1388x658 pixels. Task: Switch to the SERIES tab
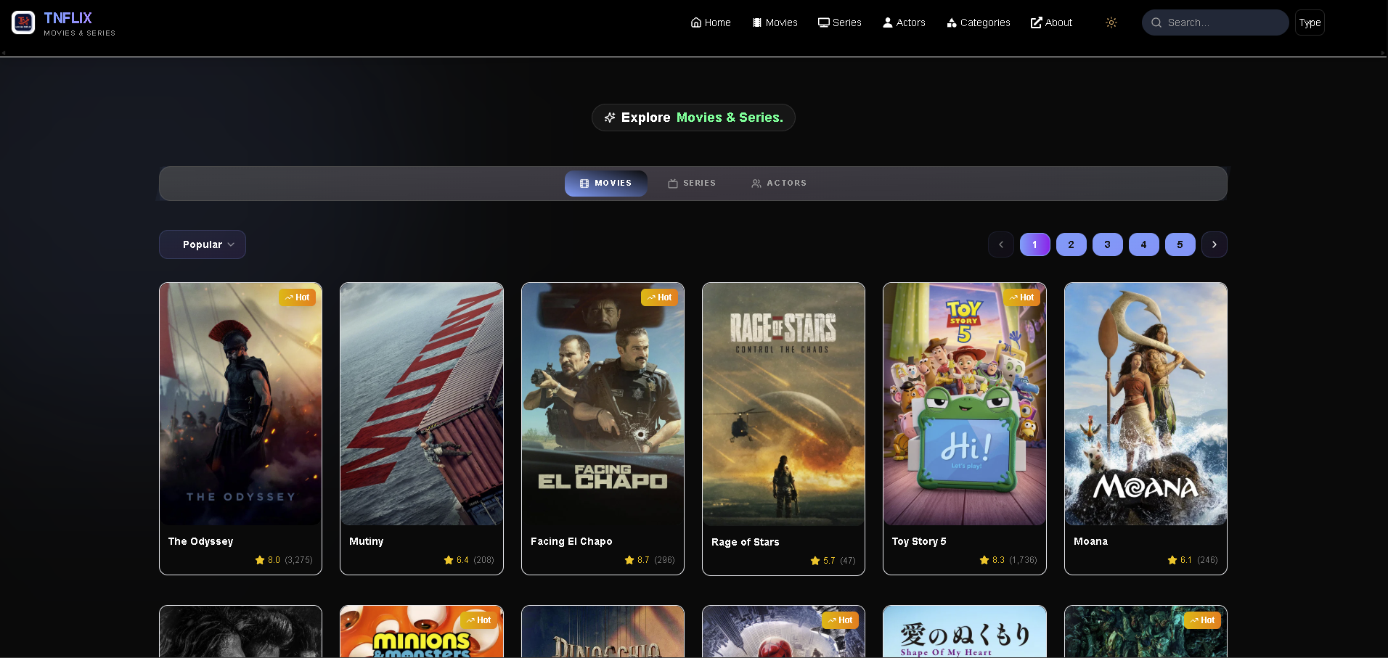coord(692,184)
